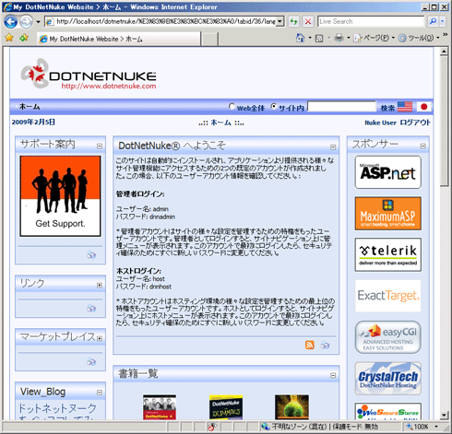The image size is (452, 434).
Task: Collapse the スポンサー module
Action: 423,146
